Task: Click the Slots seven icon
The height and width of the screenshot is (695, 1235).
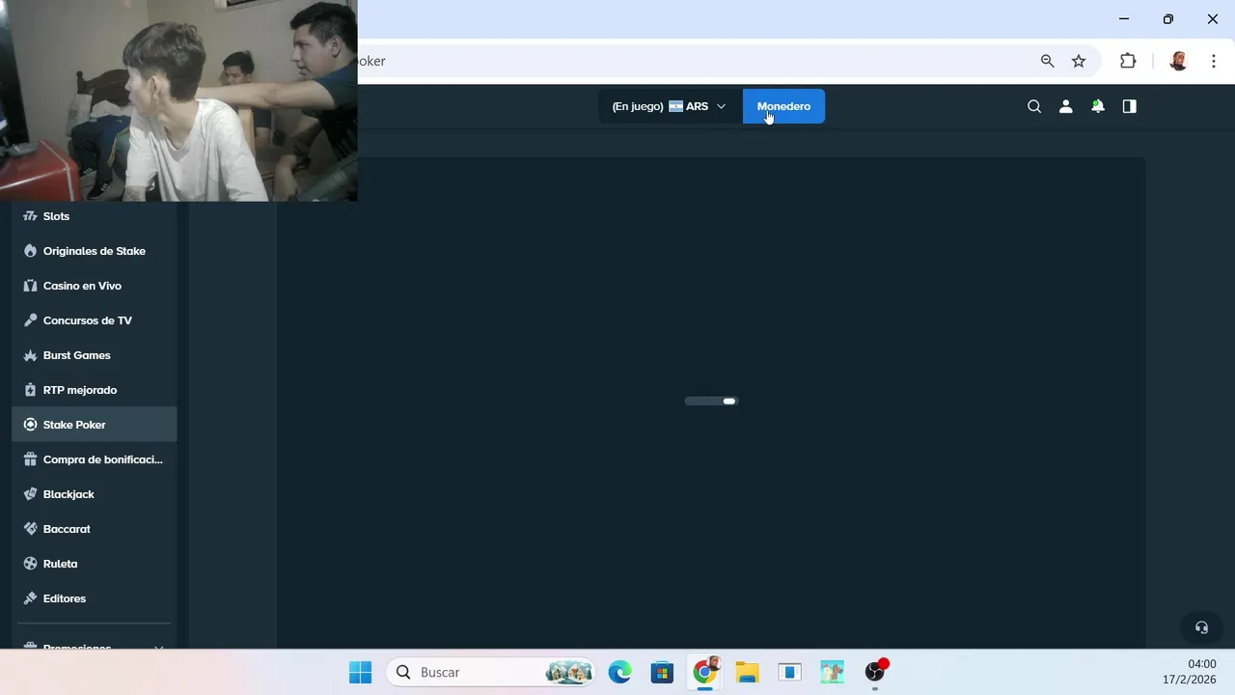Action: 30,216
